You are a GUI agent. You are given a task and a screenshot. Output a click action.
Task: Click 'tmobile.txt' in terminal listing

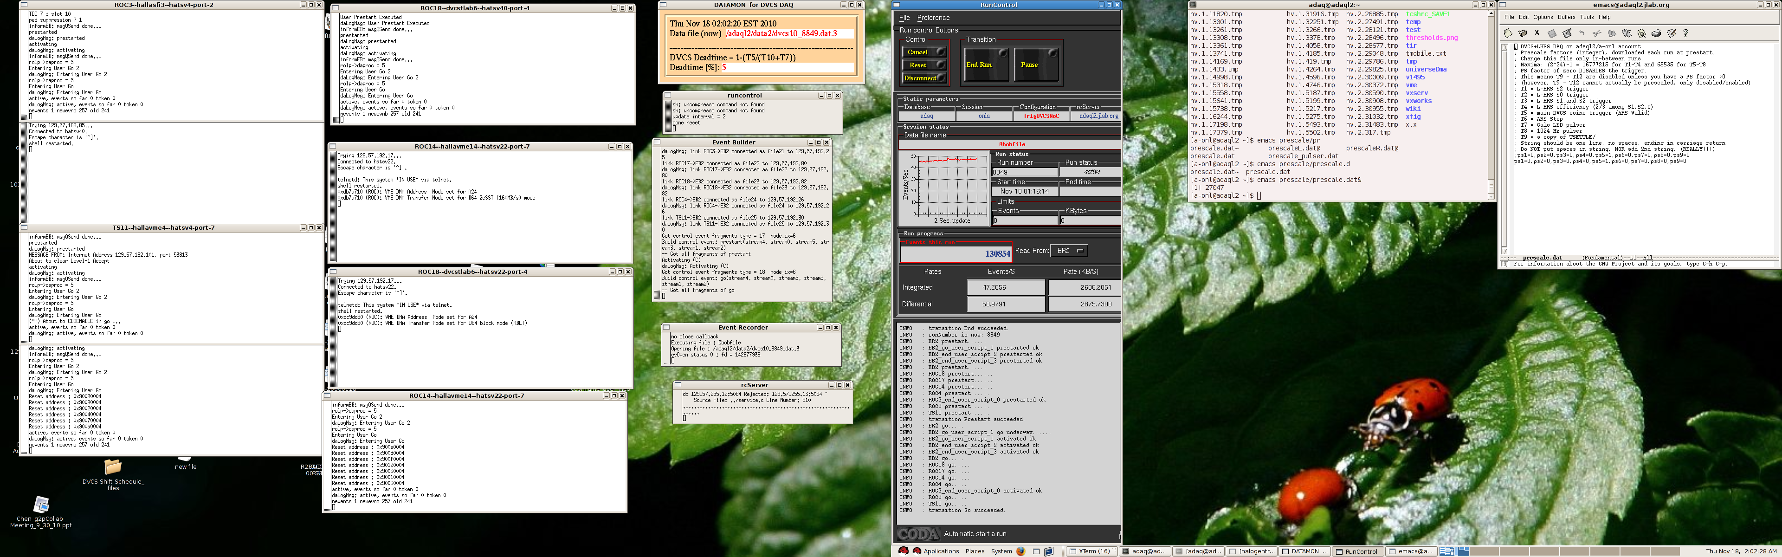tap(1426, 53)
